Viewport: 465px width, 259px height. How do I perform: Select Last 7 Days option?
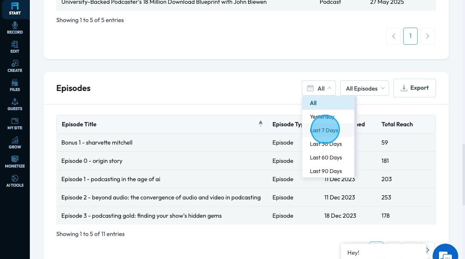[324, 131]
